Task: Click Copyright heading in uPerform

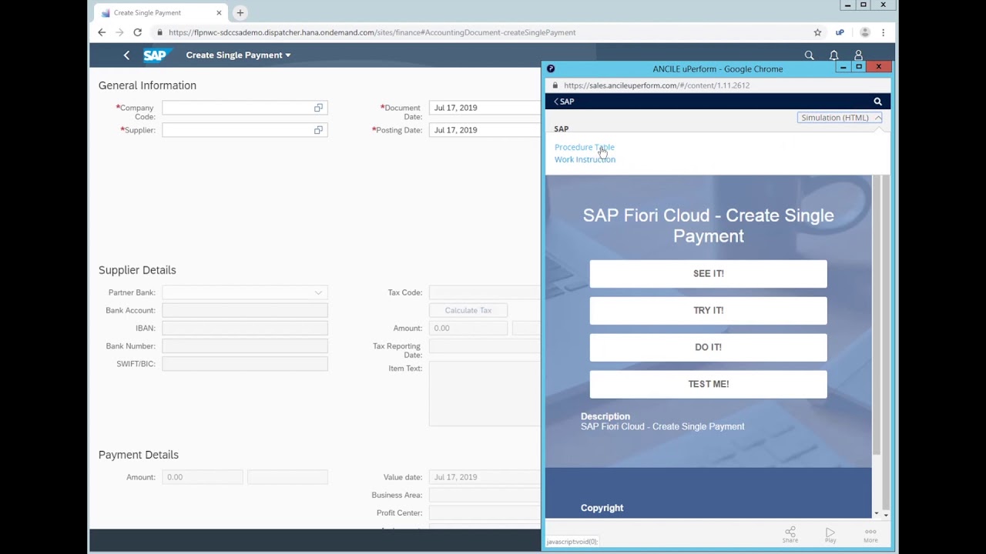Action: coord(602,508)
